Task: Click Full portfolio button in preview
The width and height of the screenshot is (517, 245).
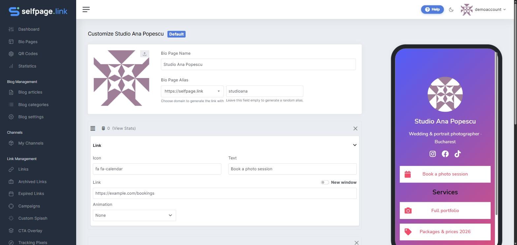Action: click(x=445, y=210)
